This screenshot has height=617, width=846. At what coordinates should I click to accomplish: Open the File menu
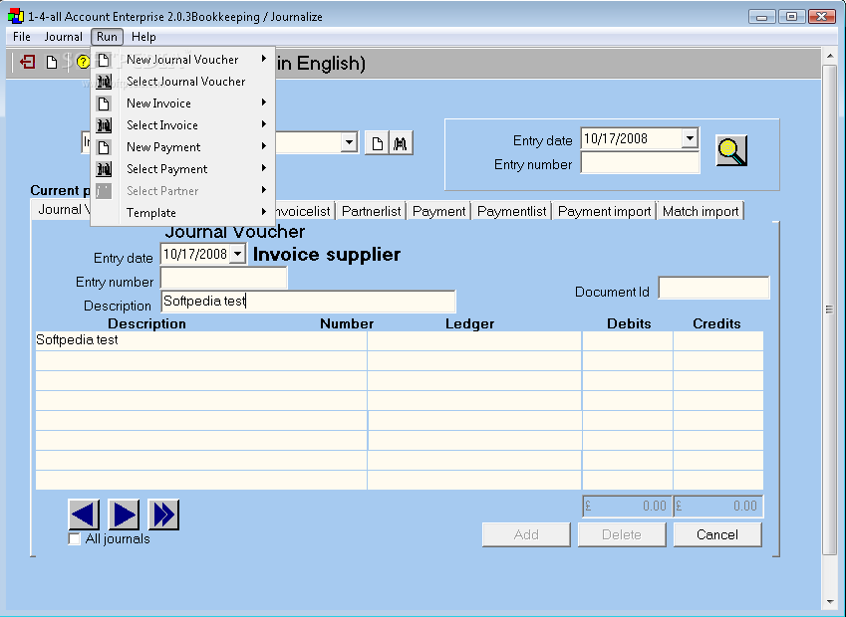22,37
